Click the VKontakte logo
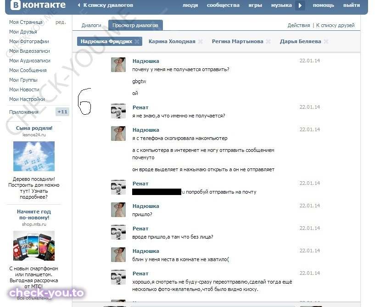The height and width of the screenshot is (307, 391). [x=38, y=5]
